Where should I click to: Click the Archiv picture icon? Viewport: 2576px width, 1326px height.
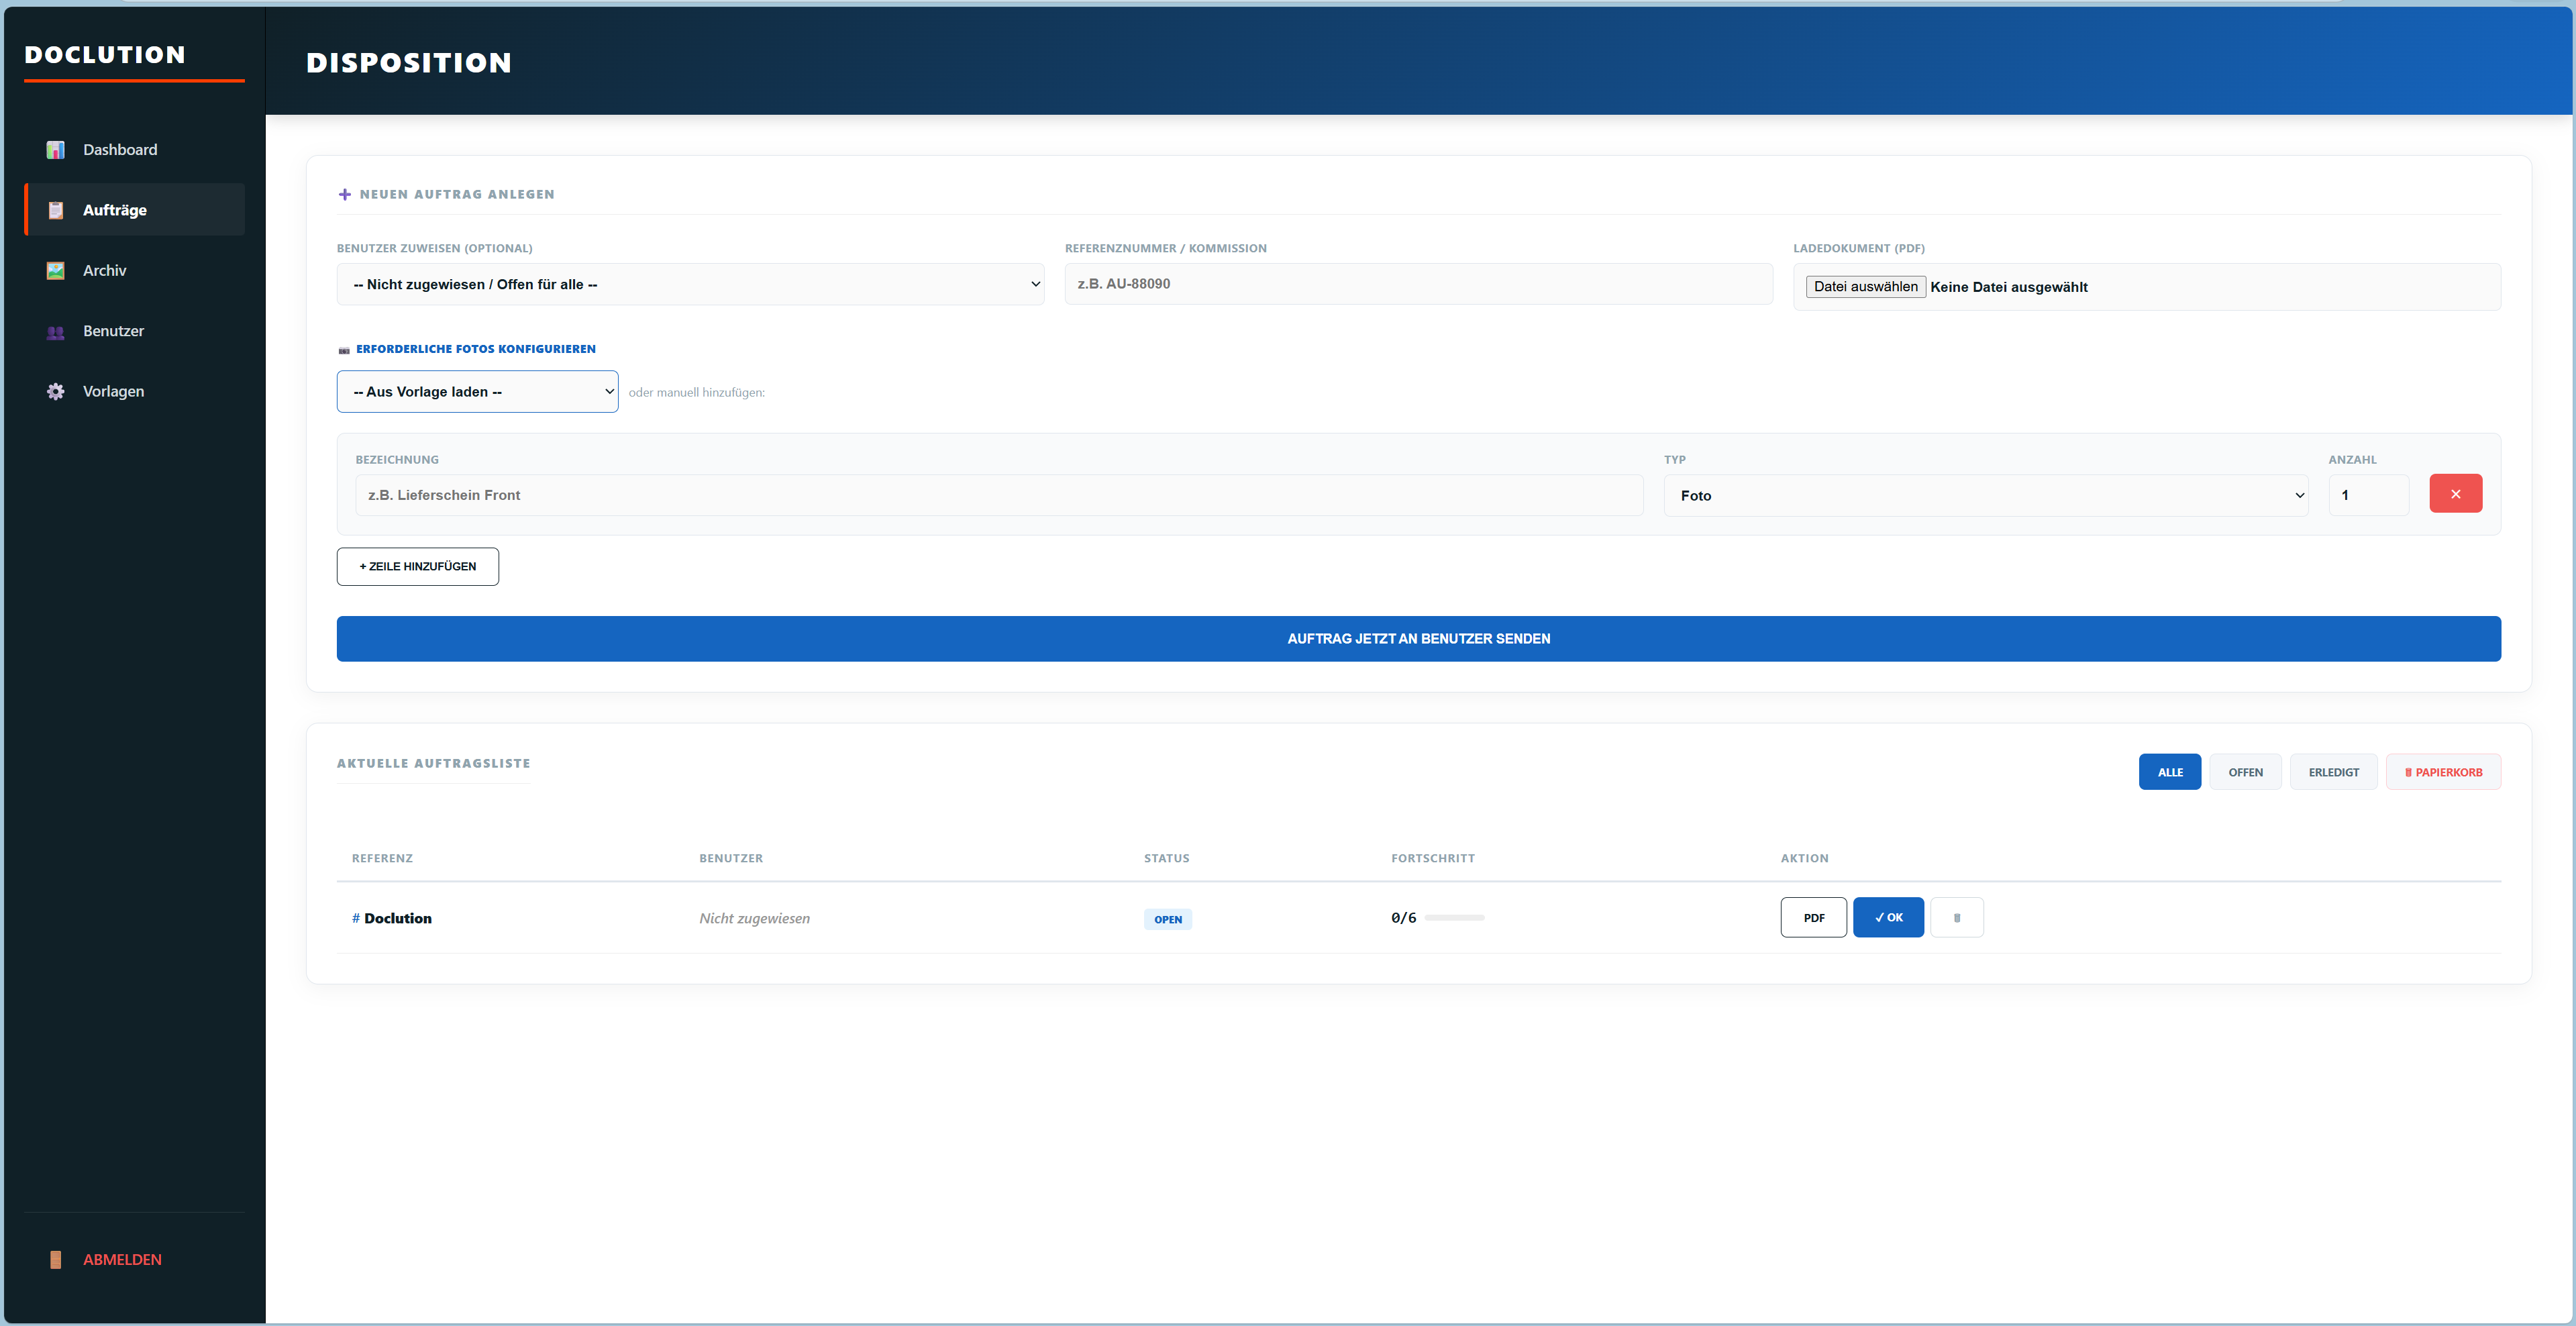tap(56, 271)
